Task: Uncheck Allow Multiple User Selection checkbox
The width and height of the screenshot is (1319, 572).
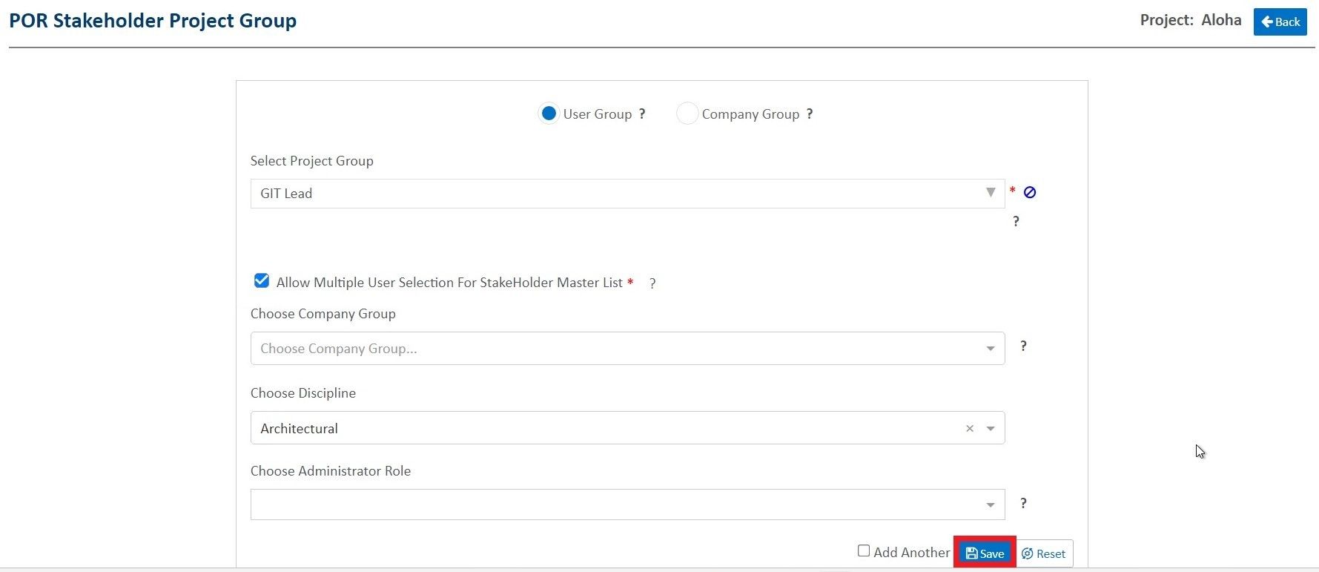Action: 262,281
